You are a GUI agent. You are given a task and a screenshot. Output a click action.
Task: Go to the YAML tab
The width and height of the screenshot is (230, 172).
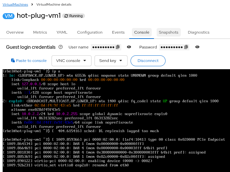[x=62, y=32]
